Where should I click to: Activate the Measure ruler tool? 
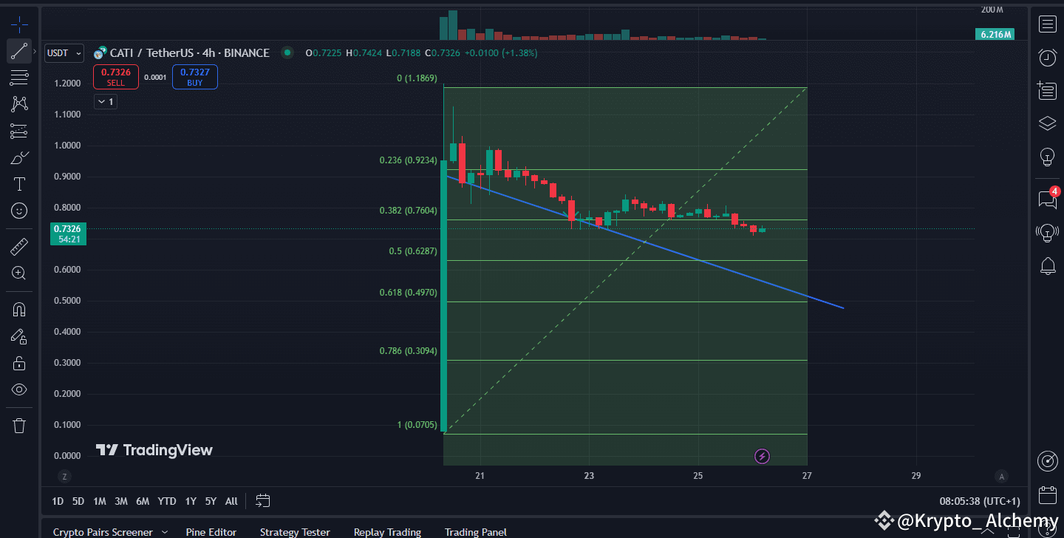(x=18, y=246)
